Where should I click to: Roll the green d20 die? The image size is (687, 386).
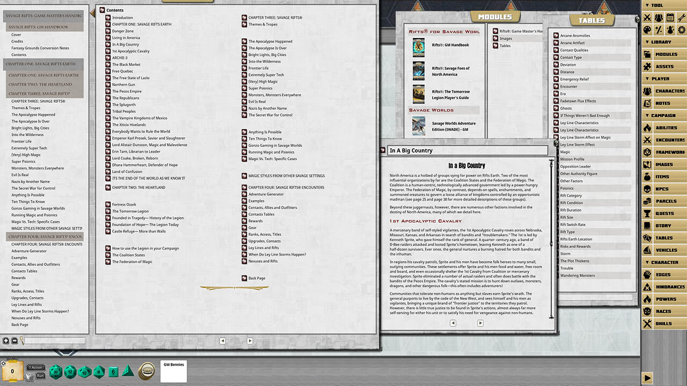[x=55, y=371]
